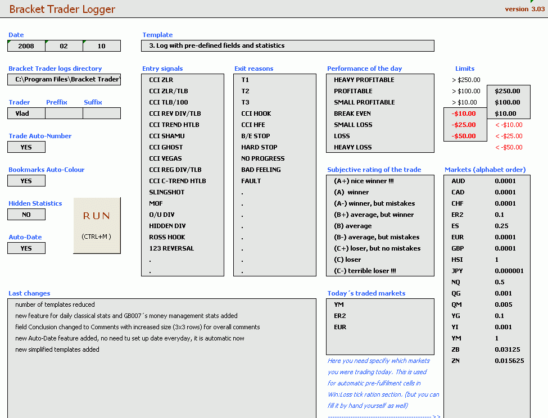Select exit reason T3
Screen dimensions: 548x418
tap(275, 102)
